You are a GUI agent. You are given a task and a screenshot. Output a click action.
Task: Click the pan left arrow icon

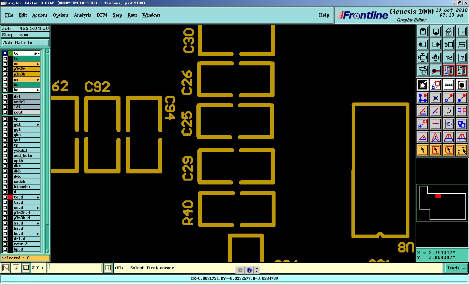coord(423,45)
